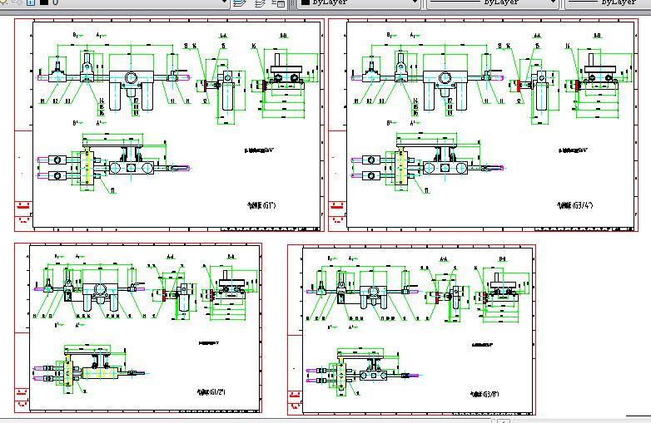
Task: Click the Layer Previous icon
Action: pos(260,2)
